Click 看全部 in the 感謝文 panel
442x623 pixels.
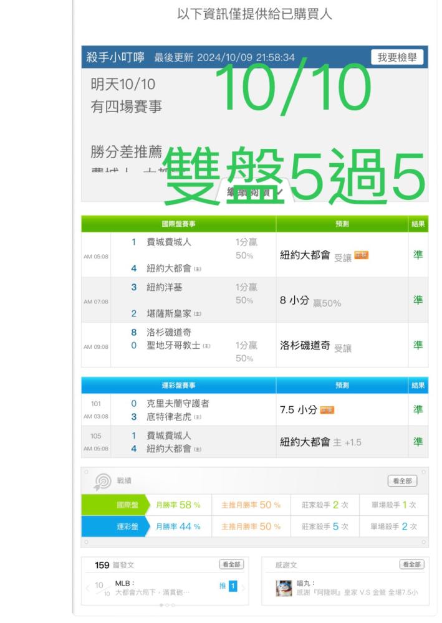coord(412,564)
